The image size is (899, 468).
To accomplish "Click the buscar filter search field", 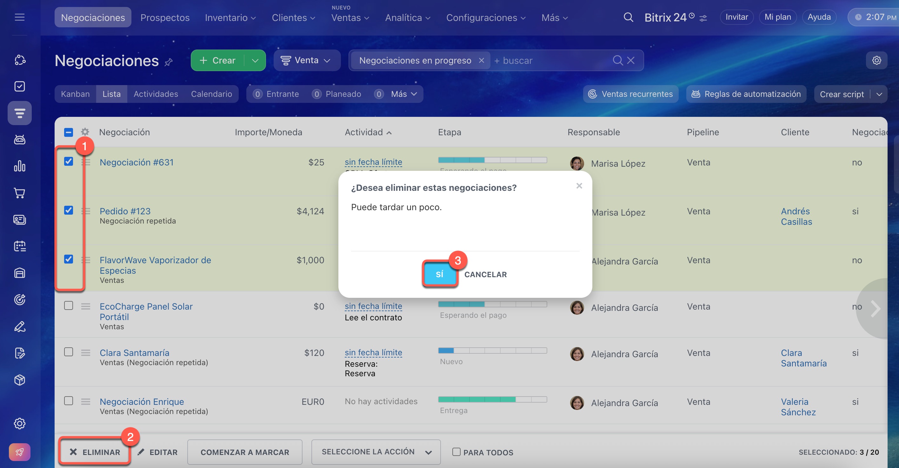I will tap(551, 60).
